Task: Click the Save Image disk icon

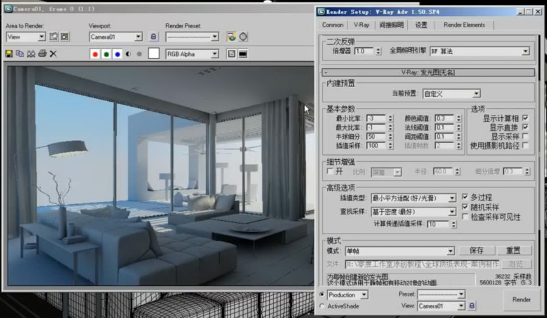Action: pos(9,54)
